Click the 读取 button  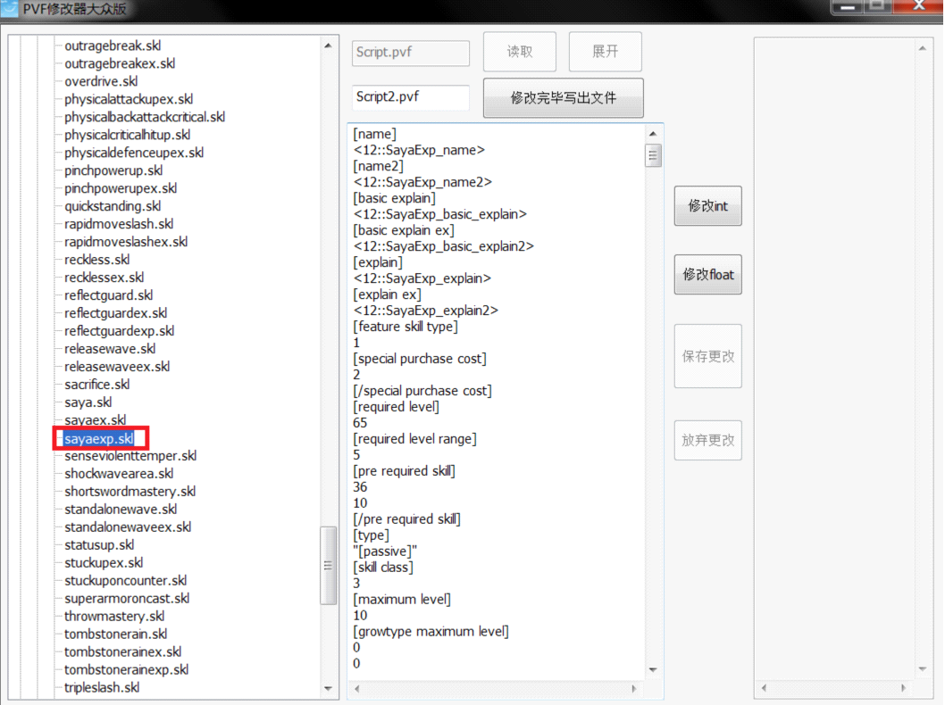[x=520, y=52]
